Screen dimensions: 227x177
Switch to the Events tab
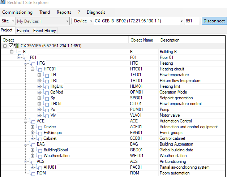click(x=23, y=31)
